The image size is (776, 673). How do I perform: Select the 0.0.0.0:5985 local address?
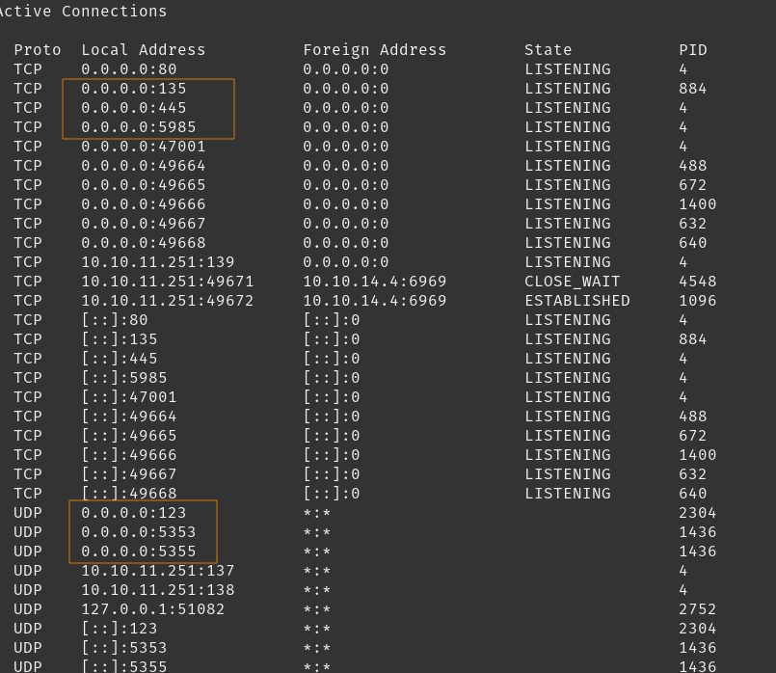point(139,127)
